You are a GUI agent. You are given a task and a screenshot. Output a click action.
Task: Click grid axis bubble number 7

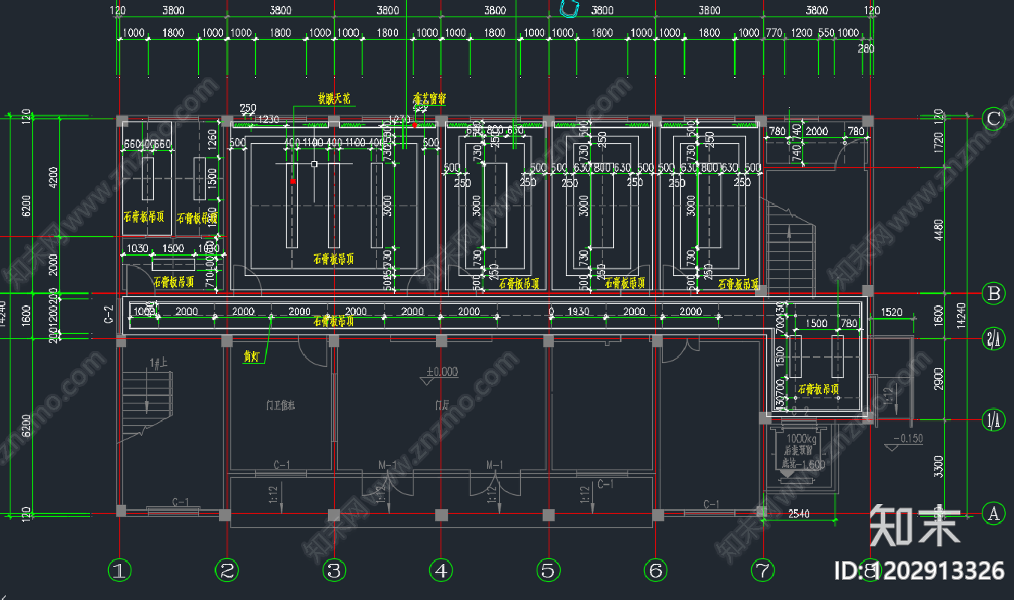click(763, 571)
